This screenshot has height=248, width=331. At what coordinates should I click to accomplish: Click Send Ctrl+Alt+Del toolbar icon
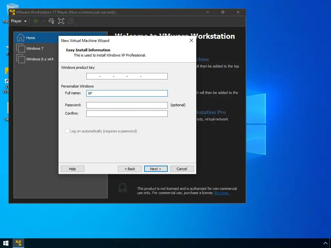coord(51,21)
